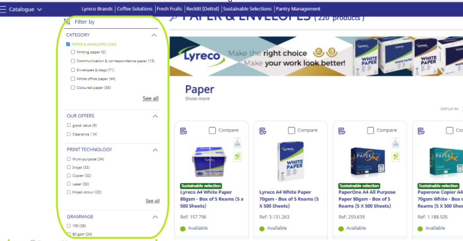Click the Filter by sliders icon
Image resolution: width=463 pixels, height=241 pixels.
click(67, 21)
